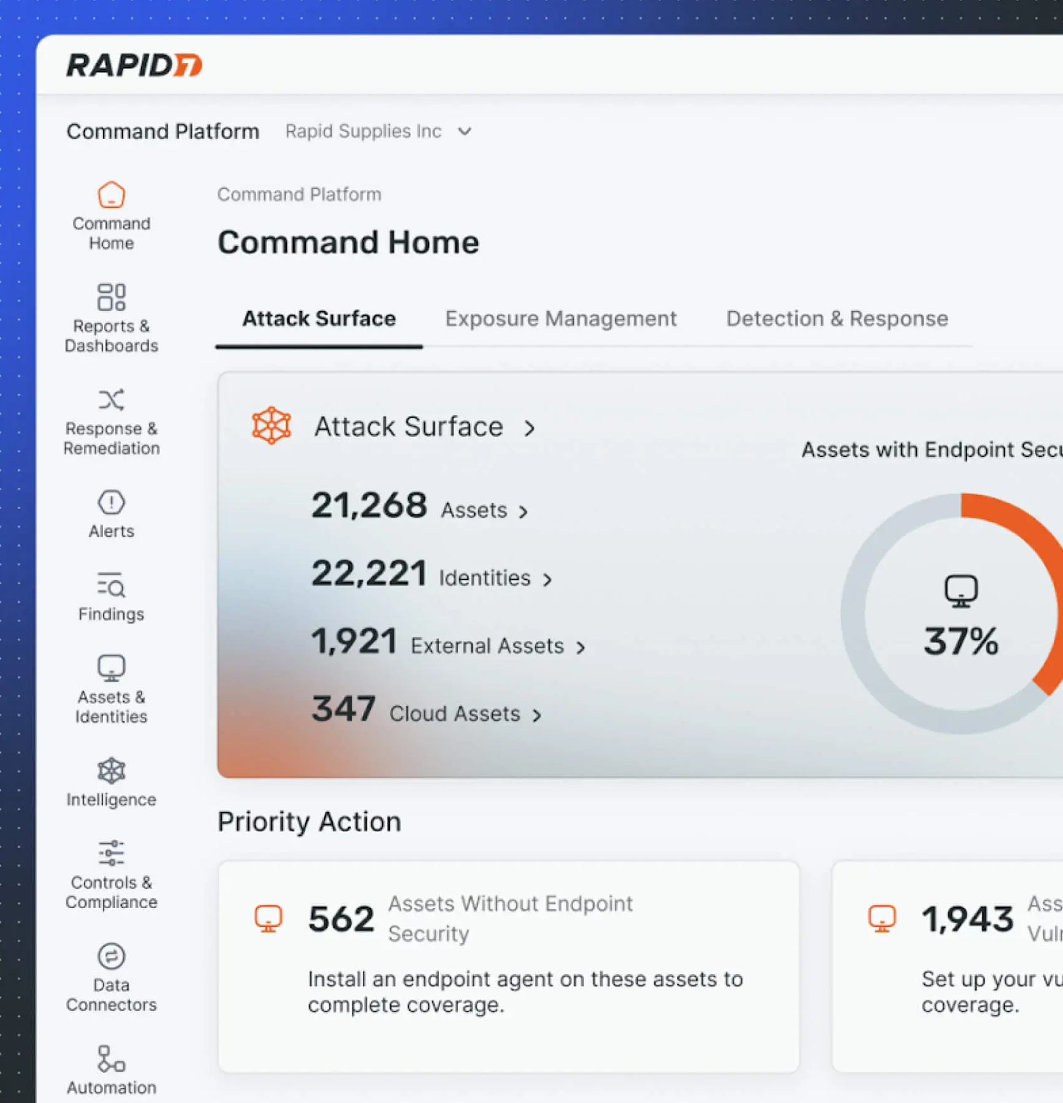Image resolution: width=1063 pixels, height=1103 pixels.
Task: Open the Assets & Identities monitor icon
Action: click(111, 668)
